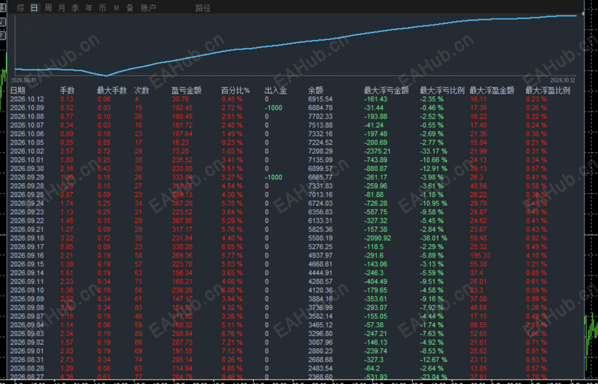Click the trade count 83 in the 2026.09.08 row

139,307
